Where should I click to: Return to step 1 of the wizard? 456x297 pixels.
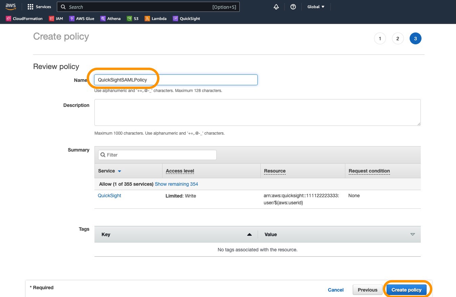[x=380, y=38]
